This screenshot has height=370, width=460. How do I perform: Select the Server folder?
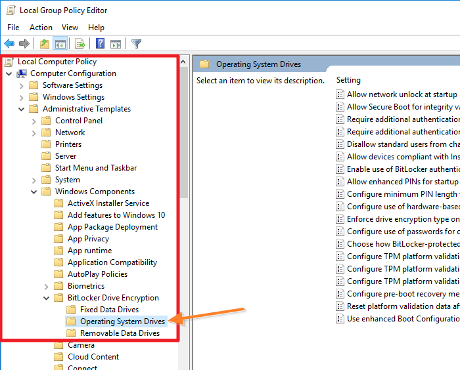coord(66,156)
